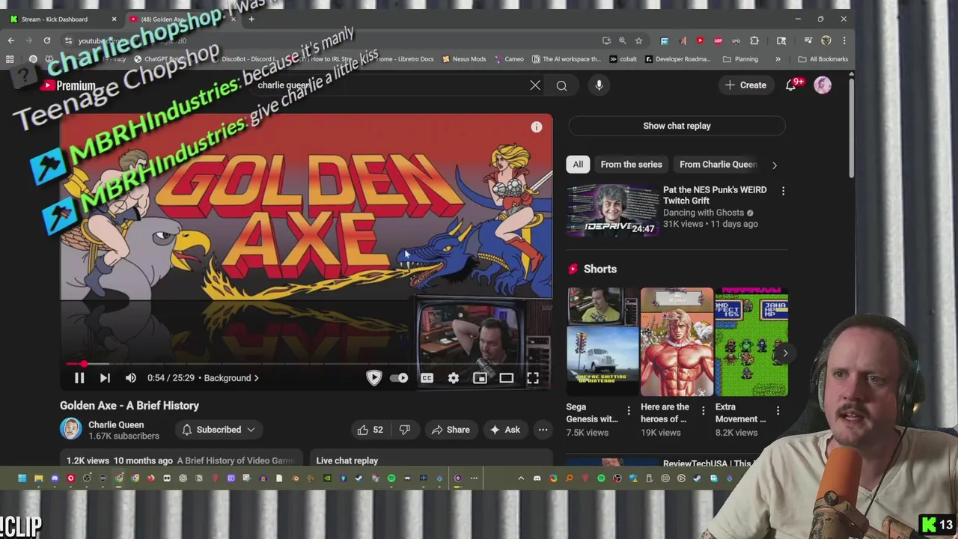
Task: Open the Planning bookmarks folder
Action: [741, 59]
